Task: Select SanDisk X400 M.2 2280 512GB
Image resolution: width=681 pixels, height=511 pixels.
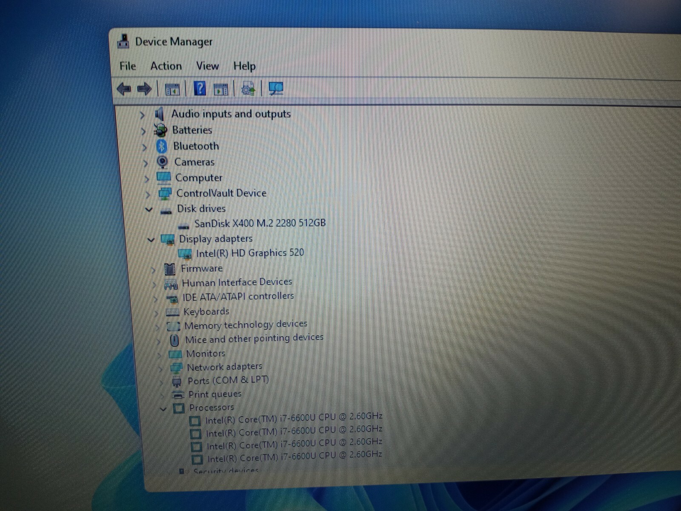Action: point(260,223)
